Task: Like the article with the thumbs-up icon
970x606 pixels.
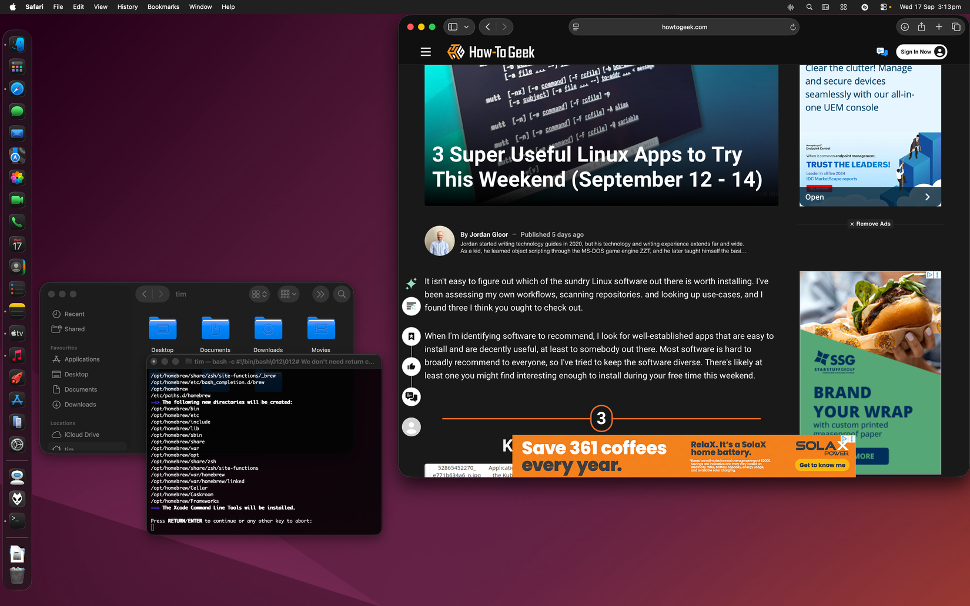Action: [412, 366]
